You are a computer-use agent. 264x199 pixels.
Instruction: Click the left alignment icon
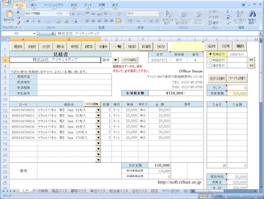tap(87, 21)
